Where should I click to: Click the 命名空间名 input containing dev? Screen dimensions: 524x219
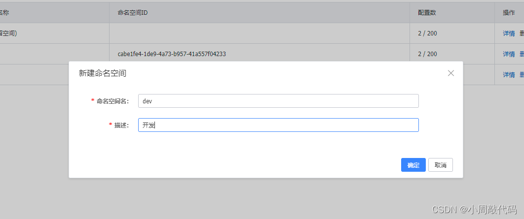tap(278, 101)
